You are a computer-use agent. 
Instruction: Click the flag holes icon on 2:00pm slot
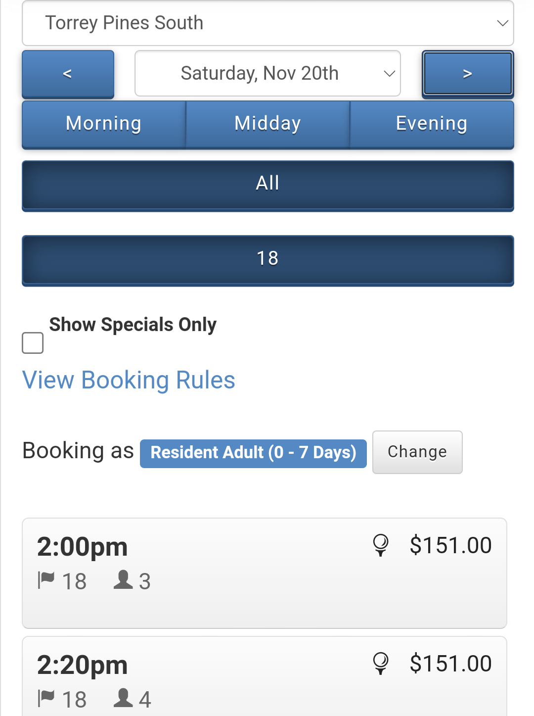pyautogui.click(x=46, y=580)
